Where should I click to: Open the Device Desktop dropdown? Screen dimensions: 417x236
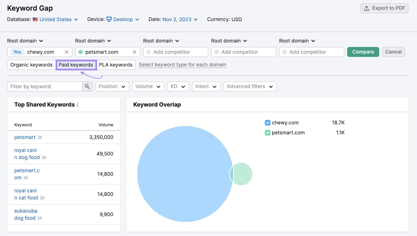[123, 20]
